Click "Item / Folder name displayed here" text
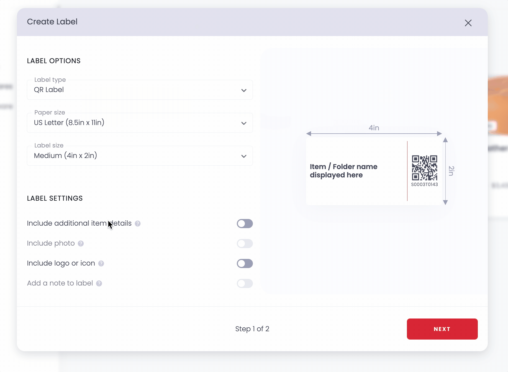Screen dimensions: 508x372 [343, 170]
